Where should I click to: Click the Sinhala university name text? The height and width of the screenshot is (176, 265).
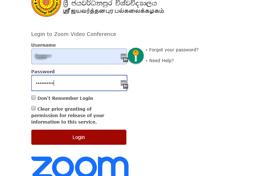pyautogui.click(x=110, y=3)
